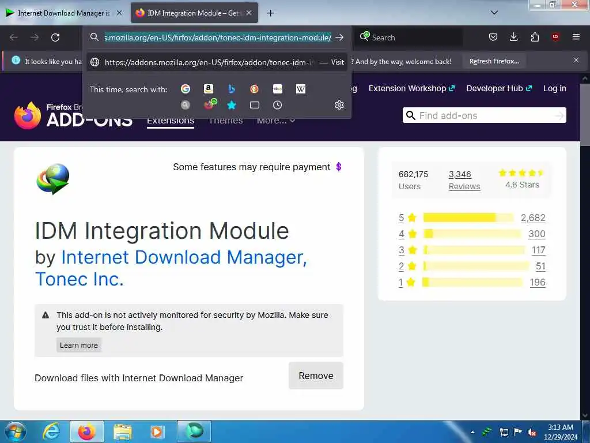Click the Refresh Firefox… button
Viewport: 590px width, 443px height.
point(494,61)
